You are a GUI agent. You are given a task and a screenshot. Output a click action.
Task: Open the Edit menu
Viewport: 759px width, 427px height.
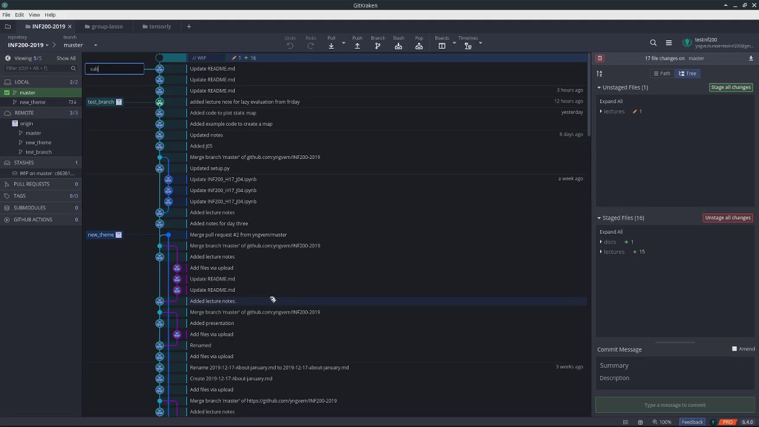[x=20, y=15]
